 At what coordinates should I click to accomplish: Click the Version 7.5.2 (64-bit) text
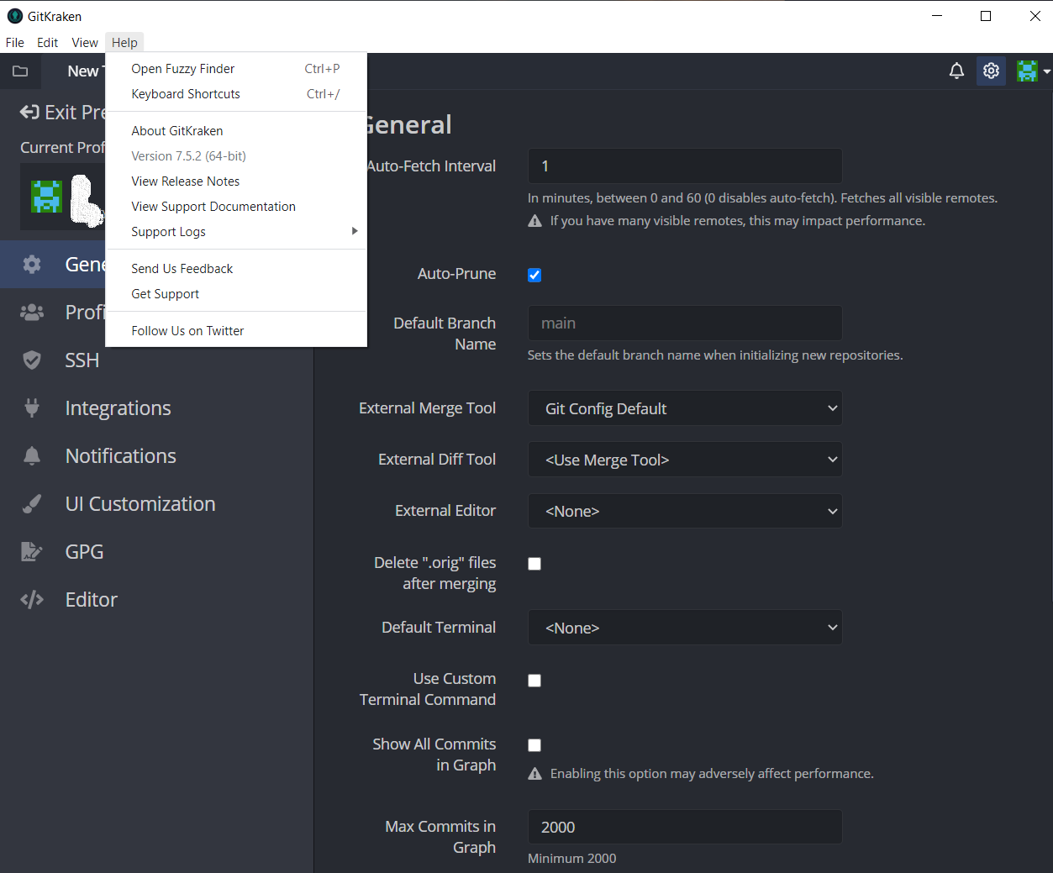click(x=189, y=156)
